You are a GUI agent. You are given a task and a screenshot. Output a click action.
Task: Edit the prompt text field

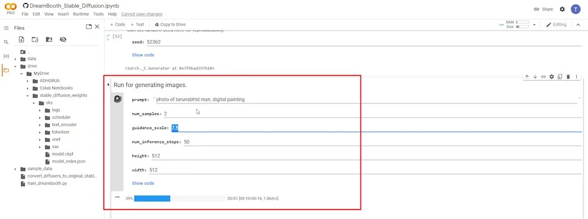[366, 100]
